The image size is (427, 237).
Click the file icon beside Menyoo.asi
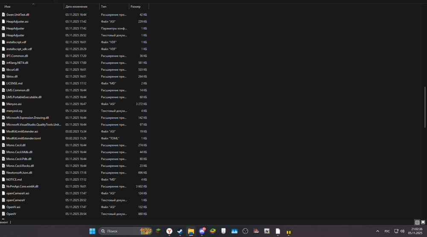[3, 104]
